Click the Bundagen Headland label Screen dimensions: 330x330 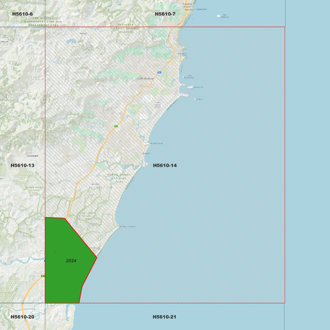click(x=128, y=227)
